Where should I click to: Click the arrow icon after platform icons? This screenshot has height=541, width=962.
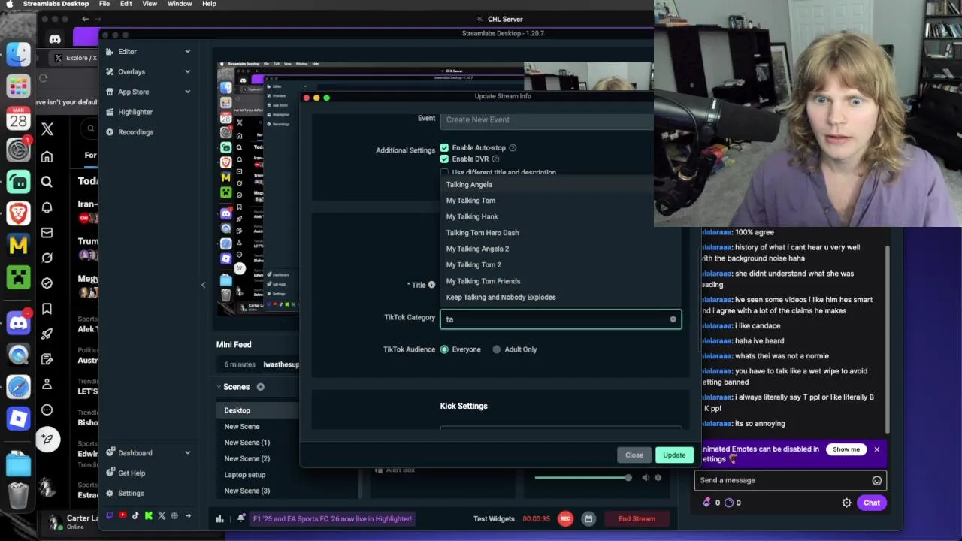pyautogui.click(x=188, y=515)
